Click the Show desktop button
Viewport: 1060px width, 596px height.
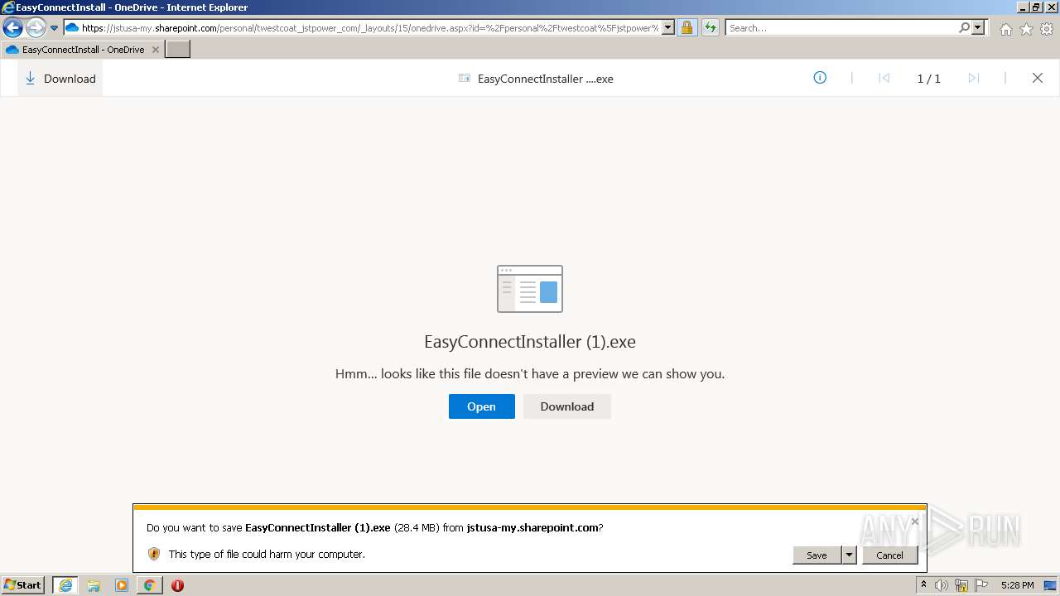coord(1052,585)
